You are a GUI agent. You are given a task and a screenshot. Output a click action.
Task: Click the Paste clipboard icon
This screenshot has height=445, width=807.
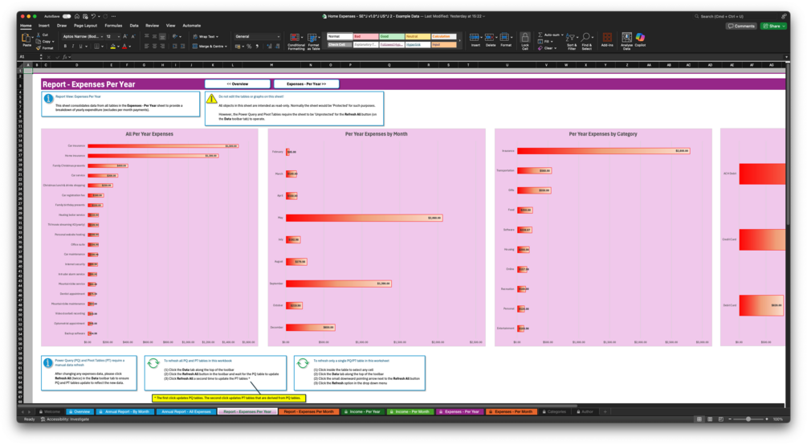(26, 39)
